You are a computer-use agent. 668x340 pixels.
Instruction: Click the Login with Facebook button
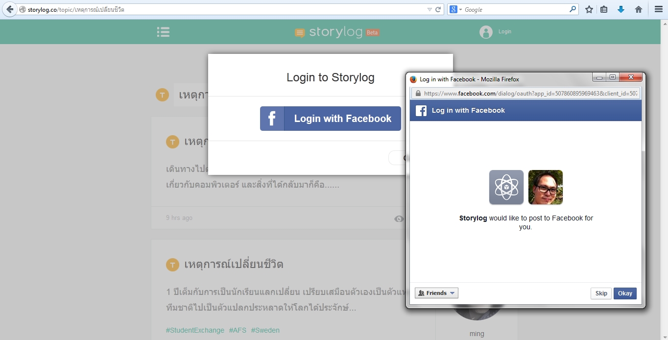330,119
